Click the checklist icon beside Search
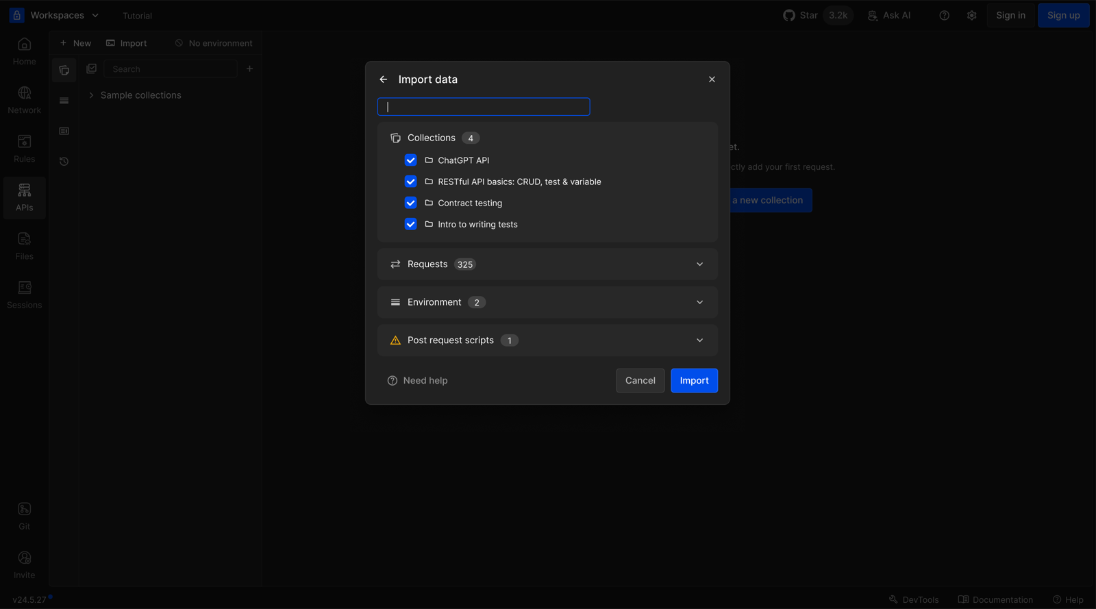The height and width of the screenshot is (609, 1096). pyautogui.click(x=91, y=69)
